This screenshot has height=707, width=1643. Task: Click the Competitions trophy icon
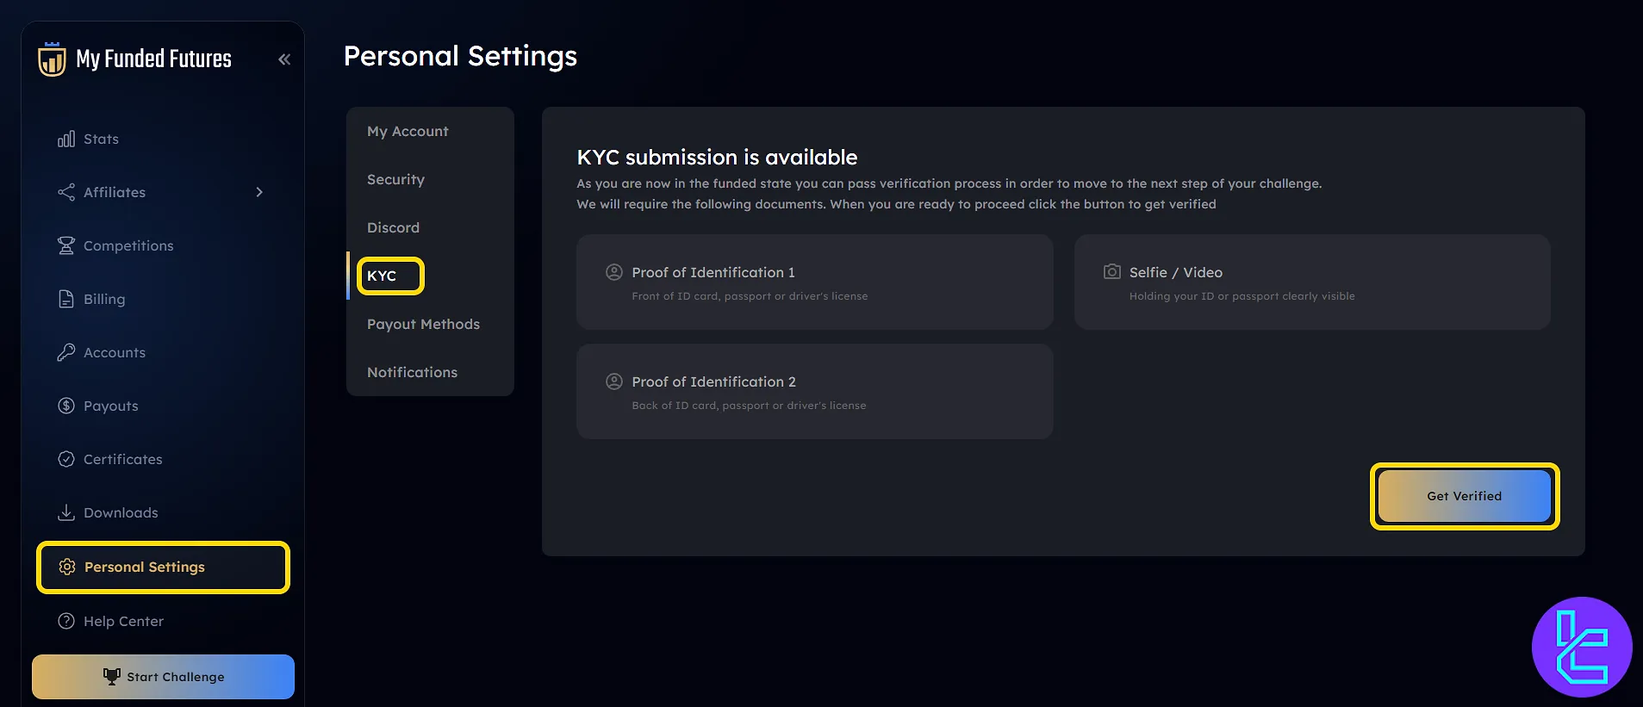66,245
